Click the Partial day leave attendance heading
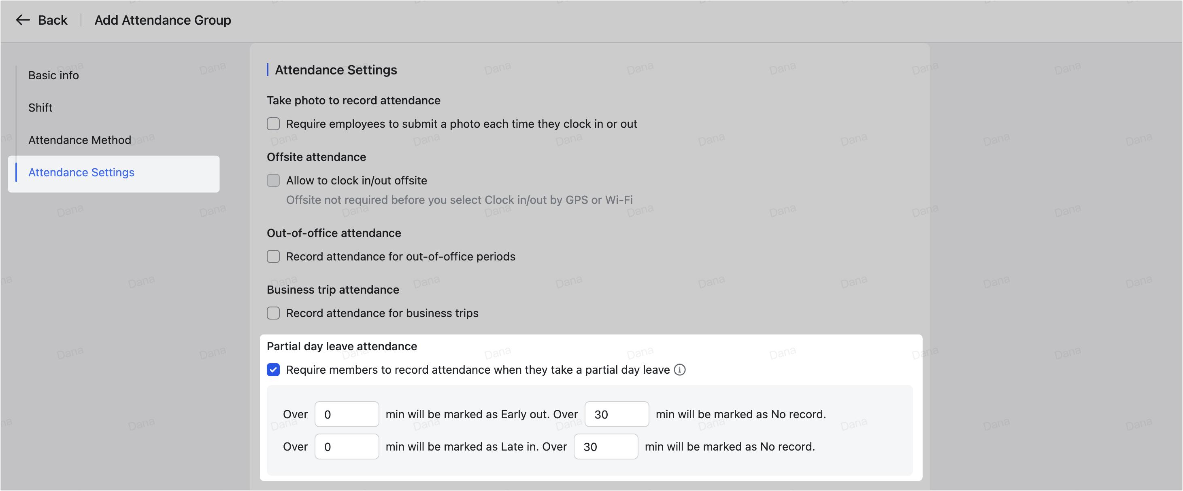This screenshot has height=491, width=1183. point(342,346)
